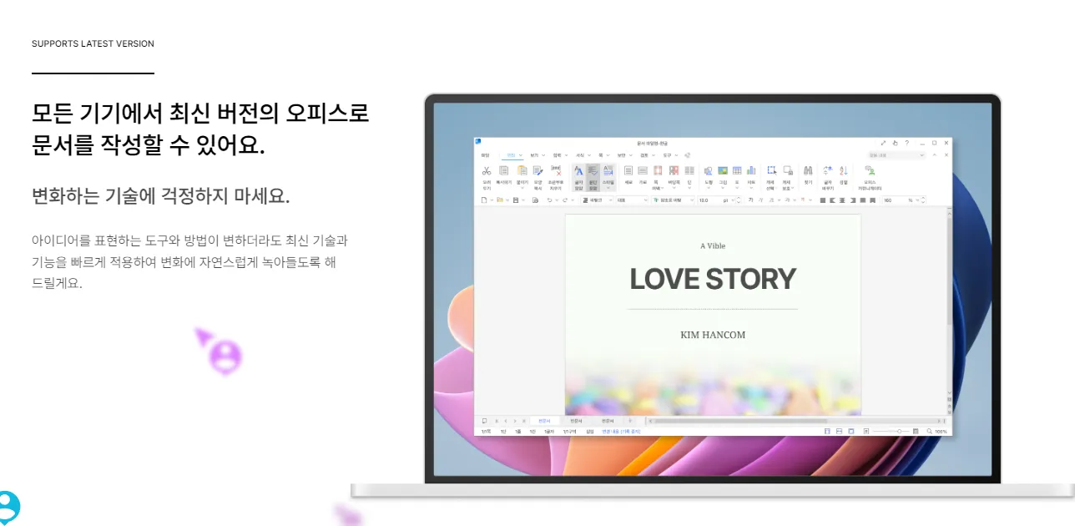Viewport: 1075px width, 526px height.
Task: Toggle italic text formatting
Action: pyautogui.click(x=761, y=199)
